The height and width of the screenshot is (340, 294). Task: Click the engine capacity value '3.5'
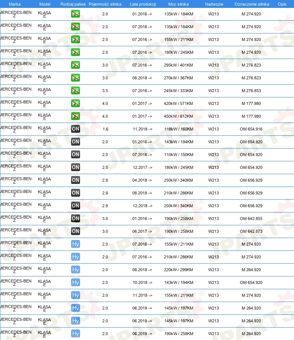[105, 91]
